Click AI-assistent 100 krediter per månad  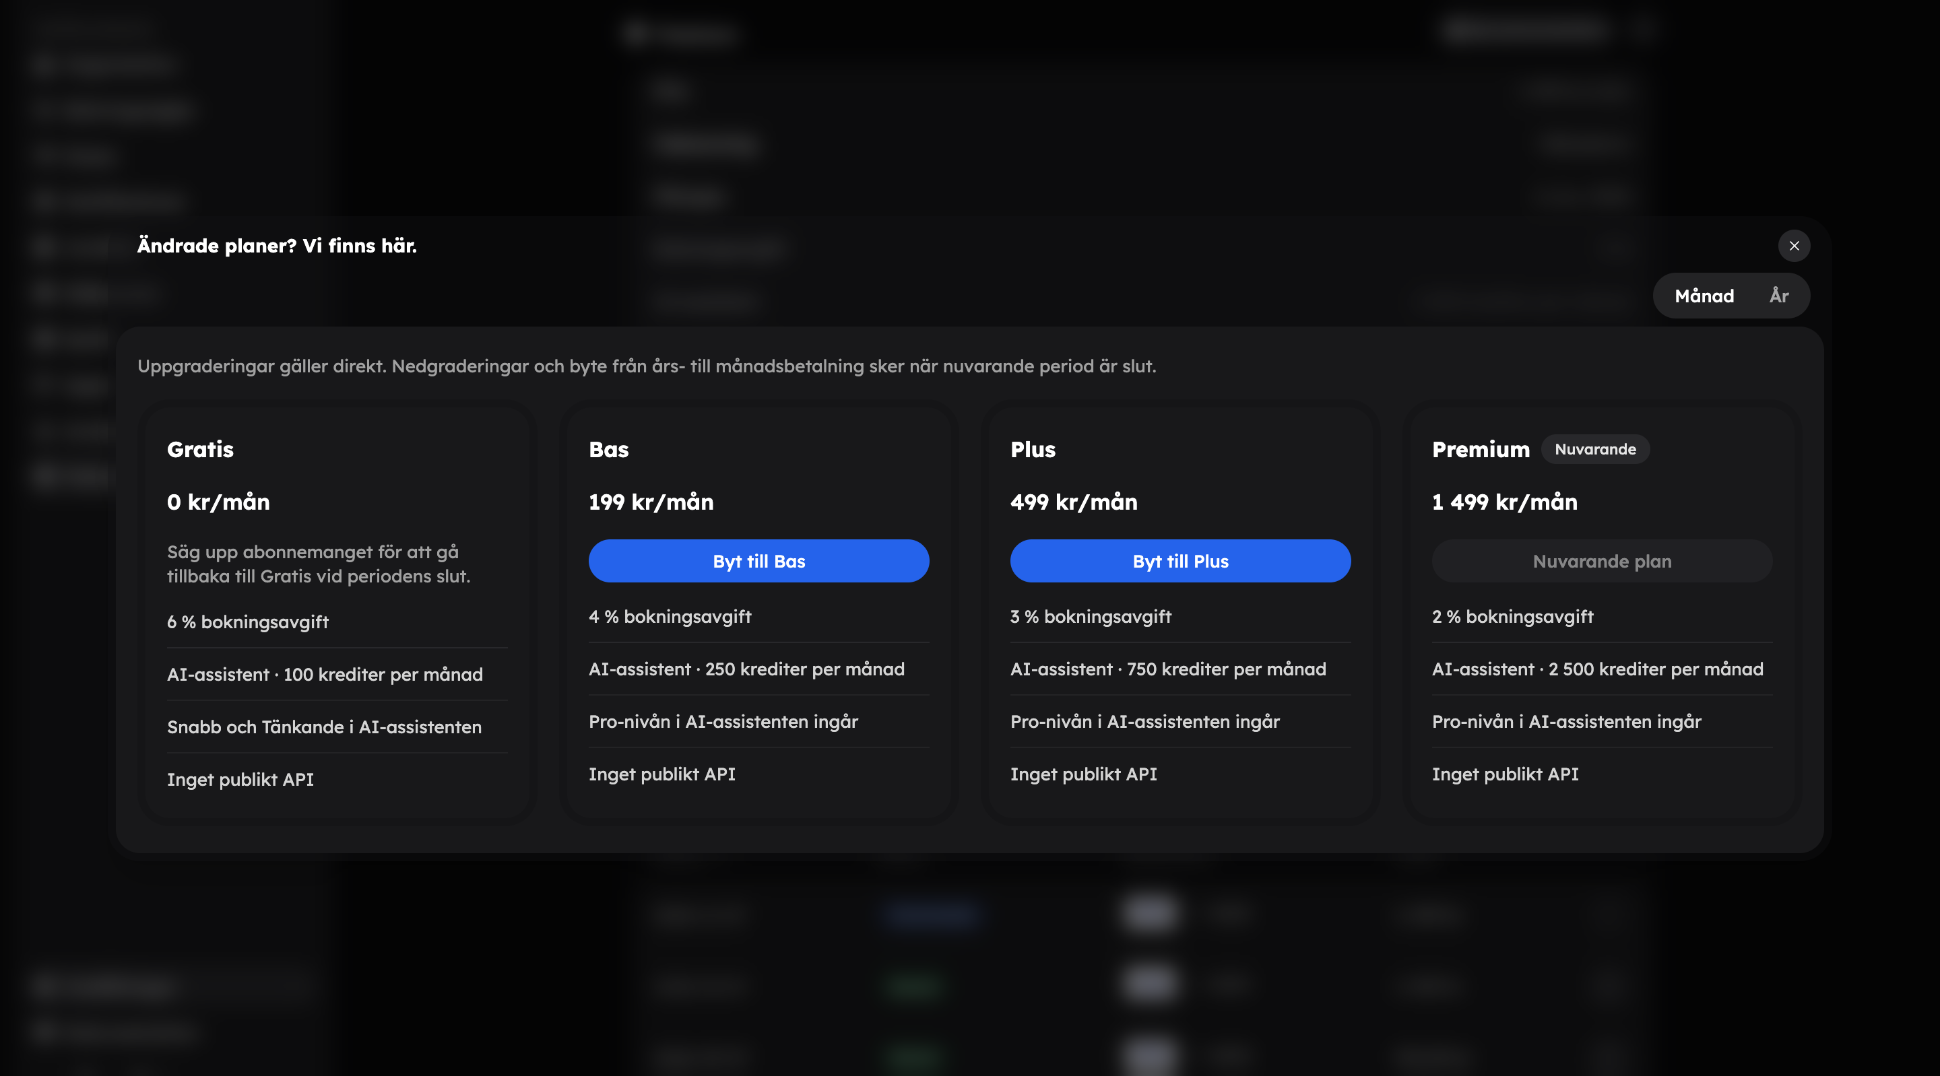pos(325,675)
